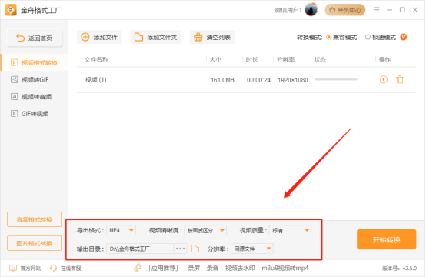
Task: Select 视频转GIF in the sidebar
Action: [x=35, y=80]
